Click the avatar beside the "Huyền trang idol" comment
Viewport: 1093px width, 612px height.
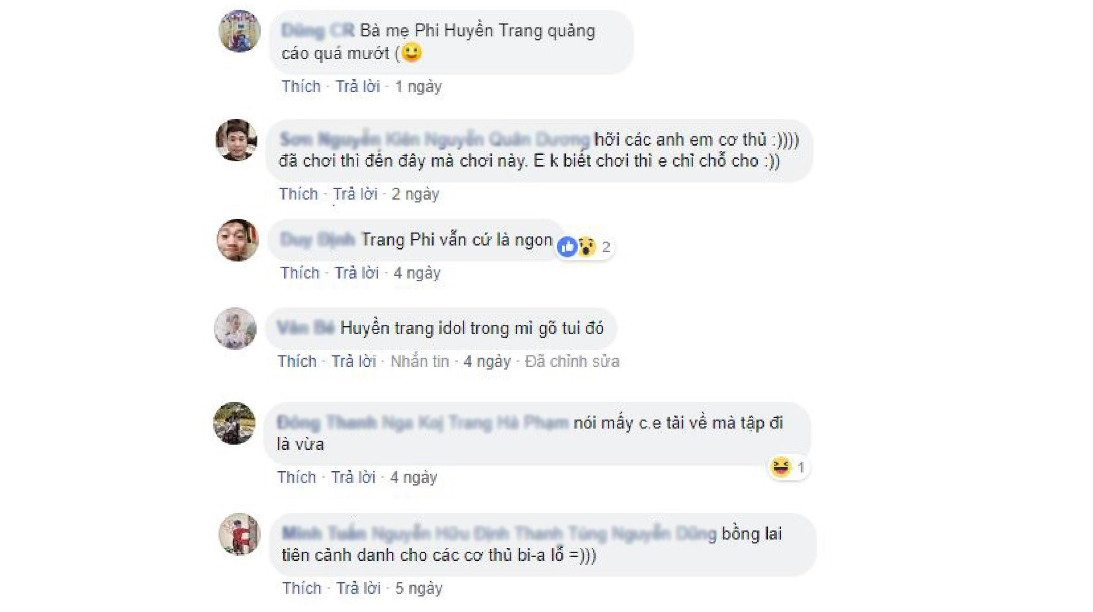tap(235, 328)
